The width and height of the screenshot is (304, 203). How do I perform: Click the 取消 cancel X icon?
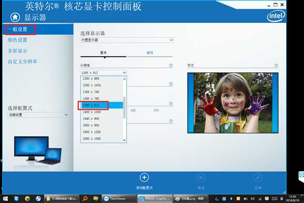(201, 177)
